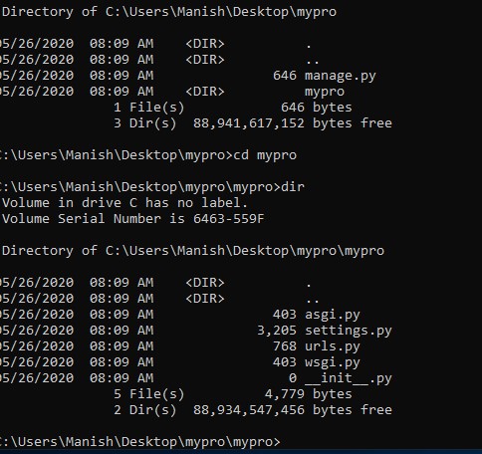Click the settings.py filename
This screenshot has width=482, height=454.
coord(349,331)
